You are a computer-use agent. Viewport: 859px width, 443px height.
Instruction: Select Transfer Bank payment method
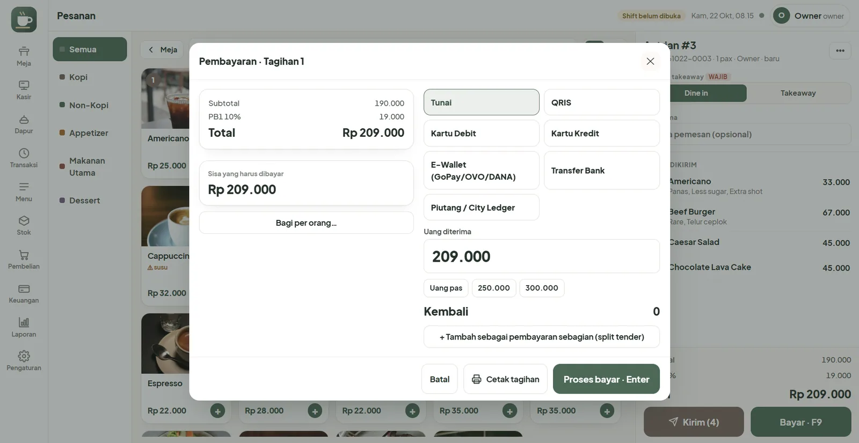pos(602,171)
